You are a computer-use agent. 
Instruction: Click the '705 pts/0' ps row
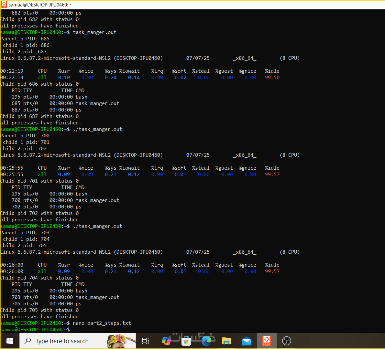46,304
